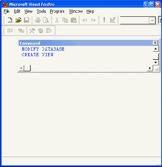Click the Redo arrow icon

point(93,20)
